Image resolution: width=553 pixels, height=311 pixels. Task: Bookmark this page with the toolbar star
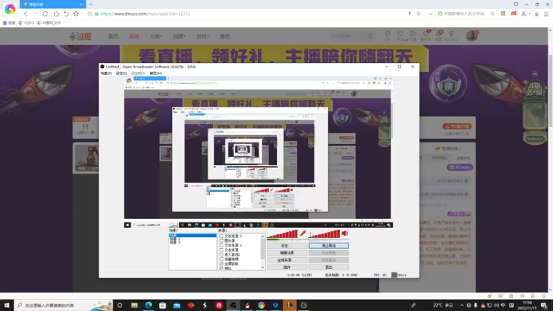[x=76, y=14]
